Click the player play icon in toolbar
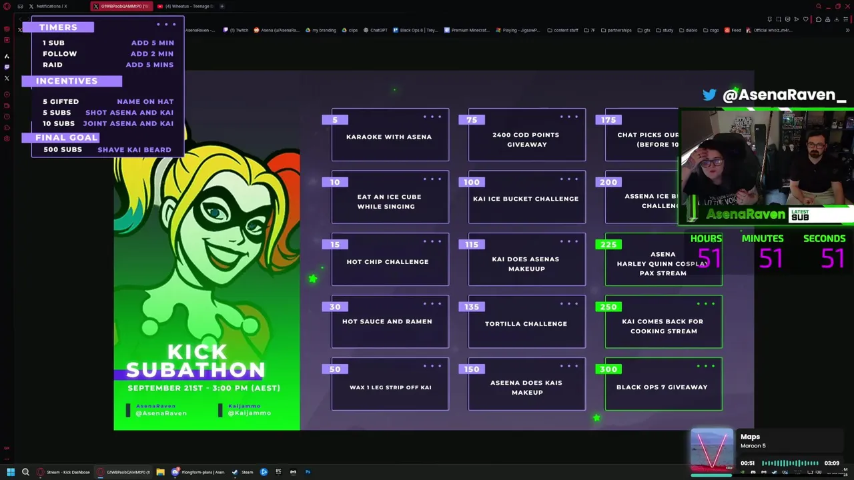 [797, 19]
